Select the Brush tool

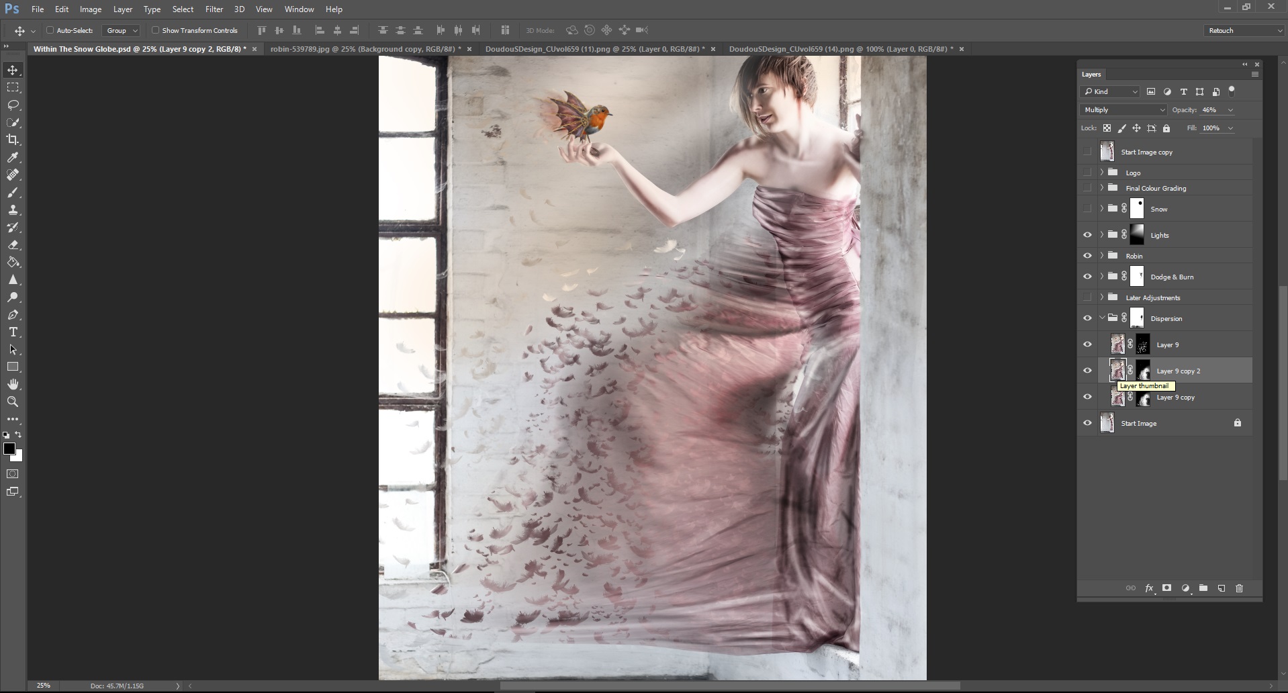[13, 193]
